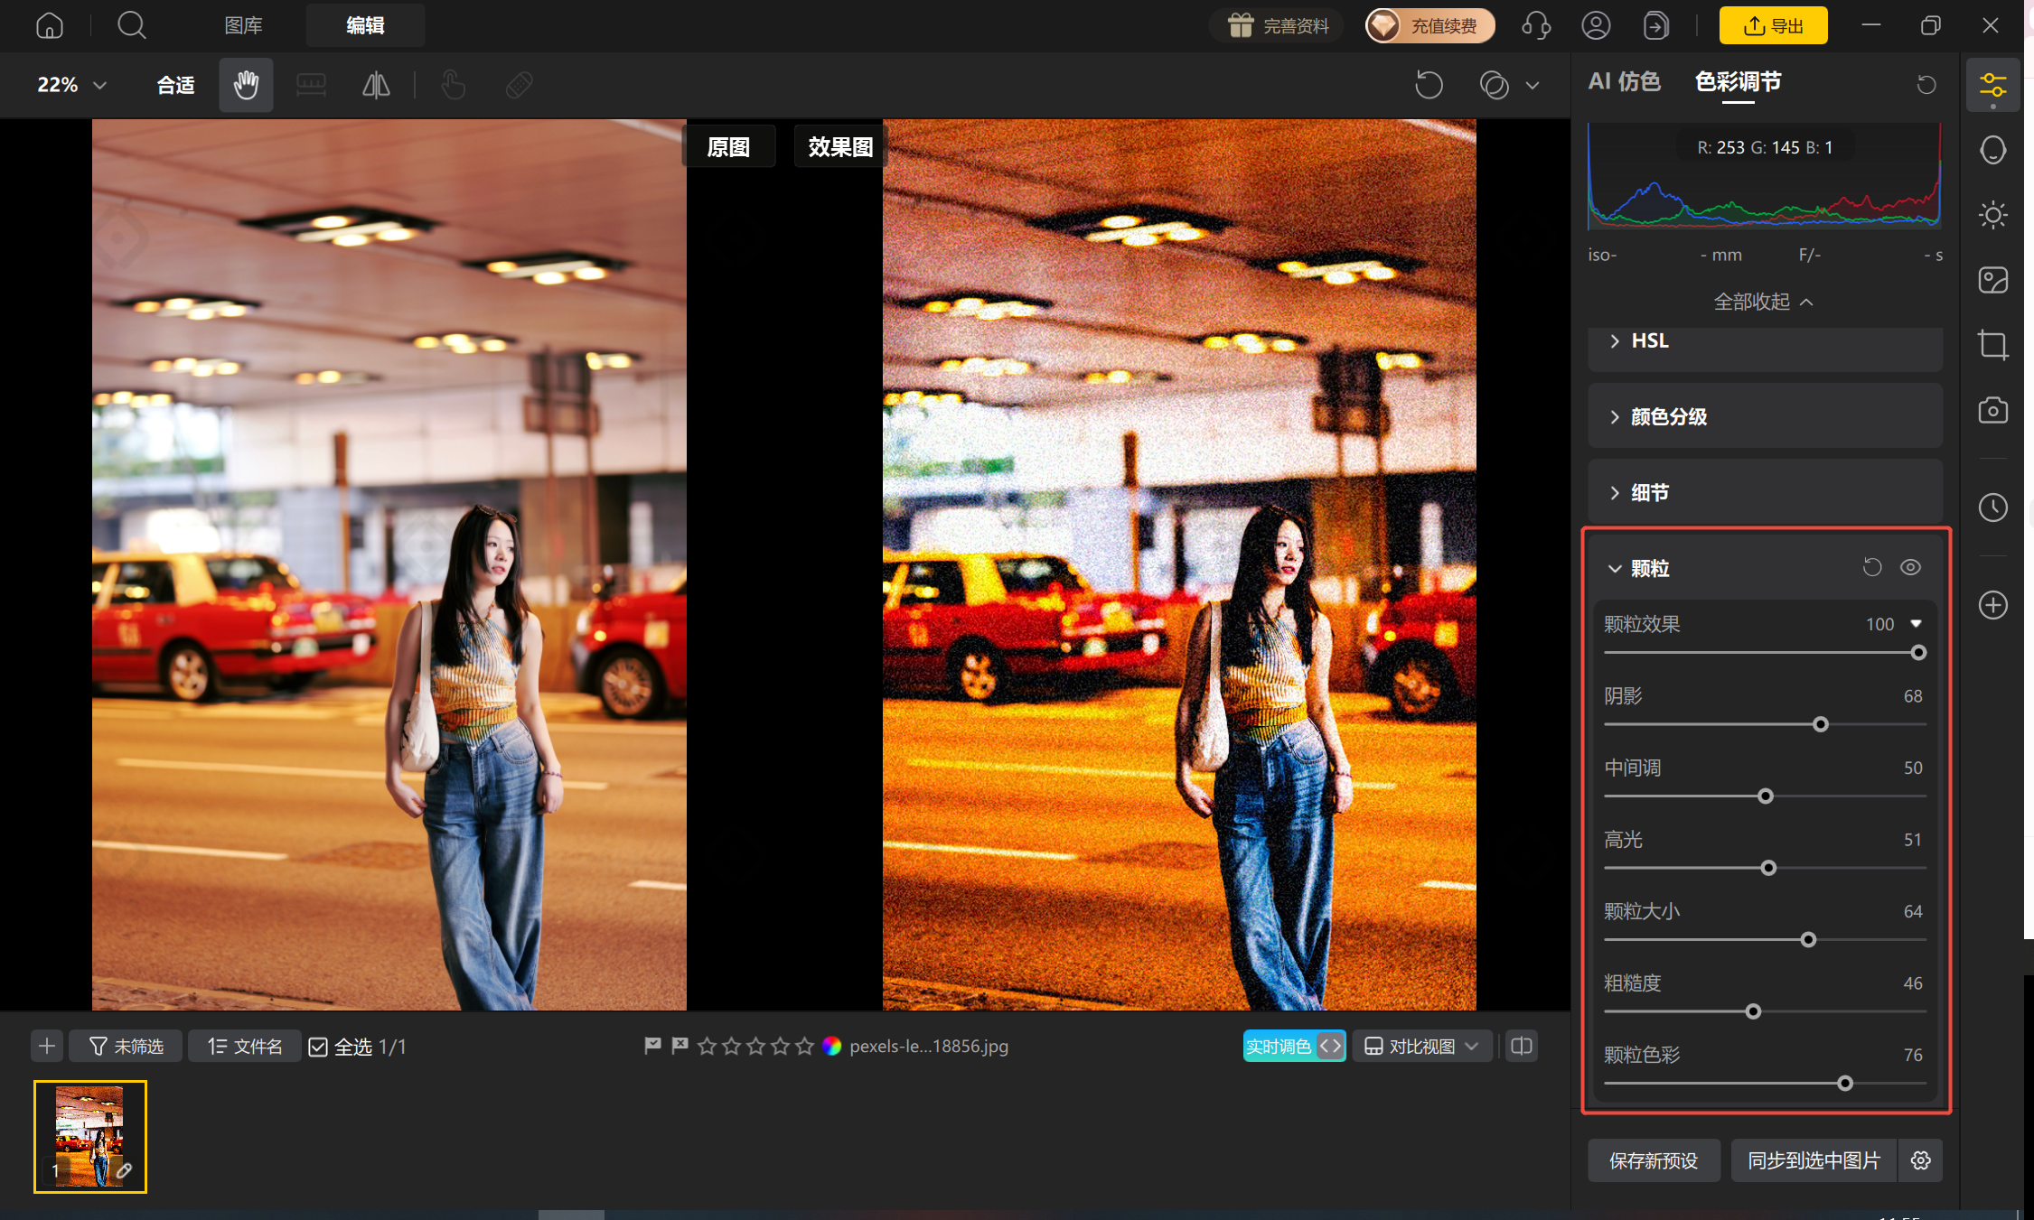Expand the 细节 section
The image size is (2034, 1220).
pyautogui.click(x=1765, y=492)
